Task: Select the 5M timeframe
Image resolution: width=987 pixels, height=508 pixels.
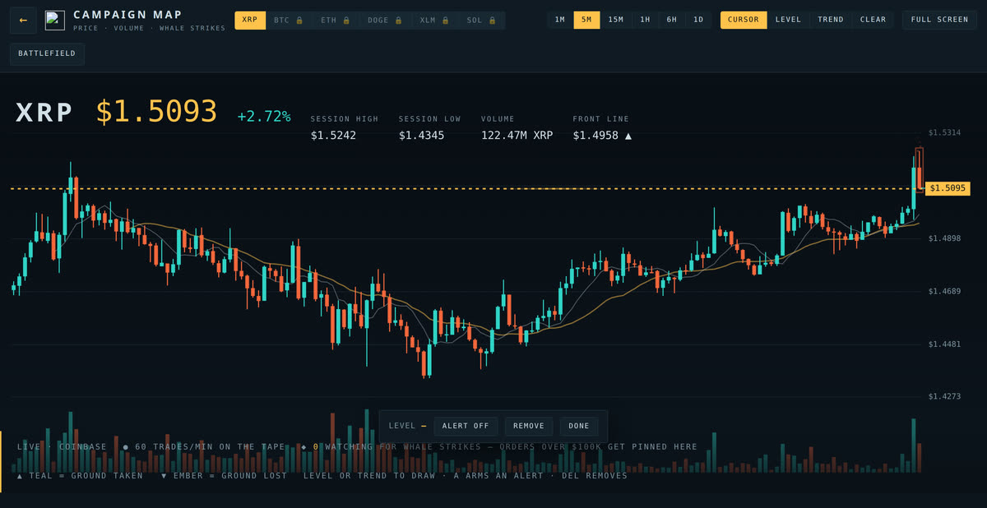Action: coord(586,20)
